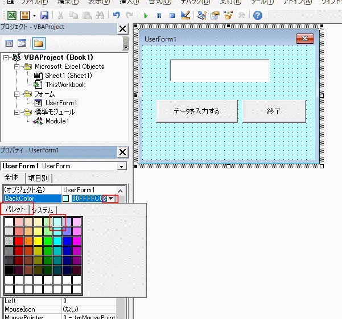Open the BackColor dropdown arrow

110,198
